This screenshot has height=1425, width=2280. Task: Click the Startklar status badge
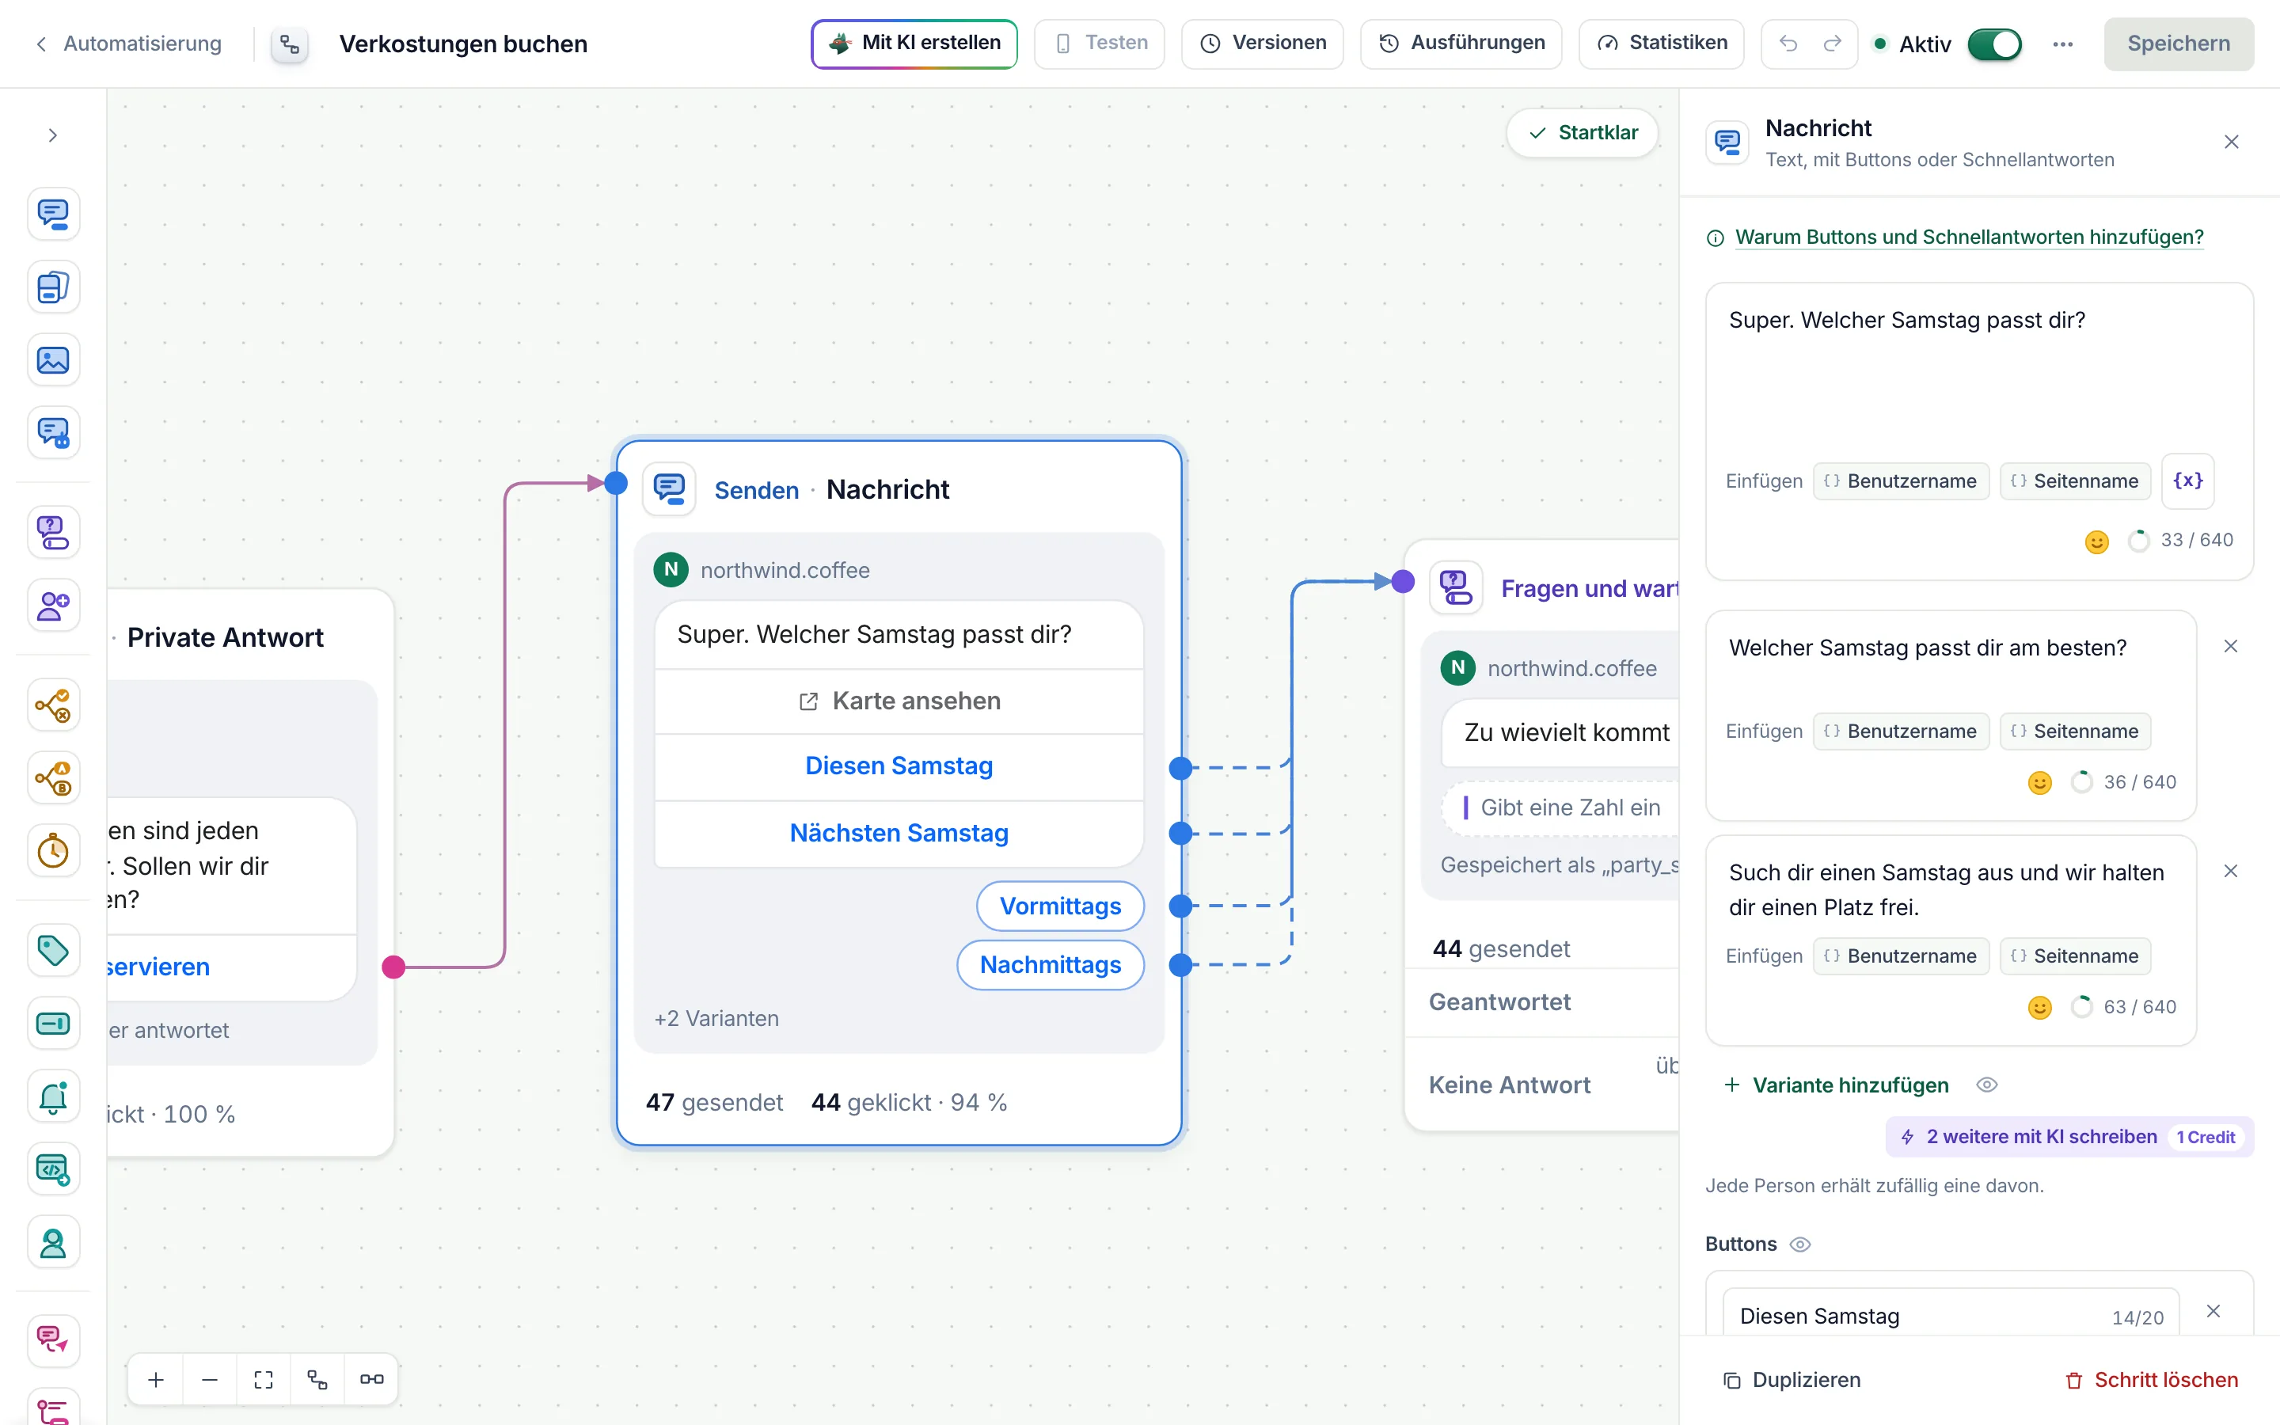[x=1583, y=133]
